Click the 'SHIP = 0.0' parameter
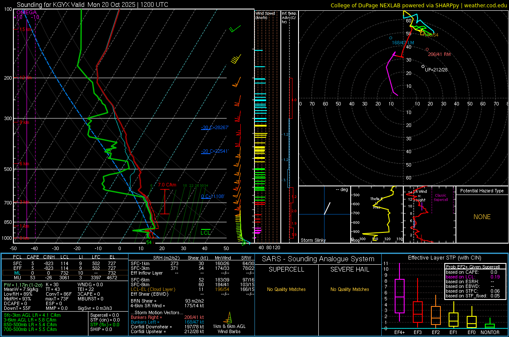The image size is (509, 337). tap(101, 329)
